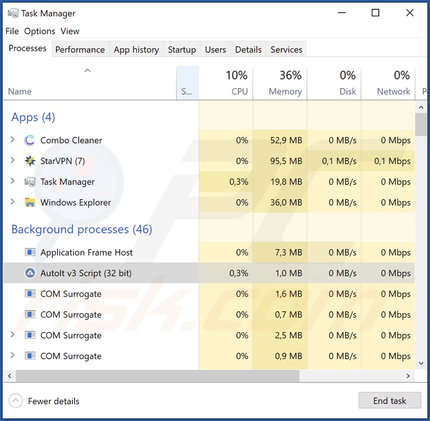Click the Task Manager title bar icon
The height and width of the screenshot is (421, 430).
(13, 13)
